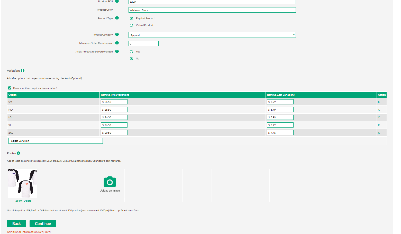Edit the XL cost field
The image size is (401, 234).
(x=280, y=125)
